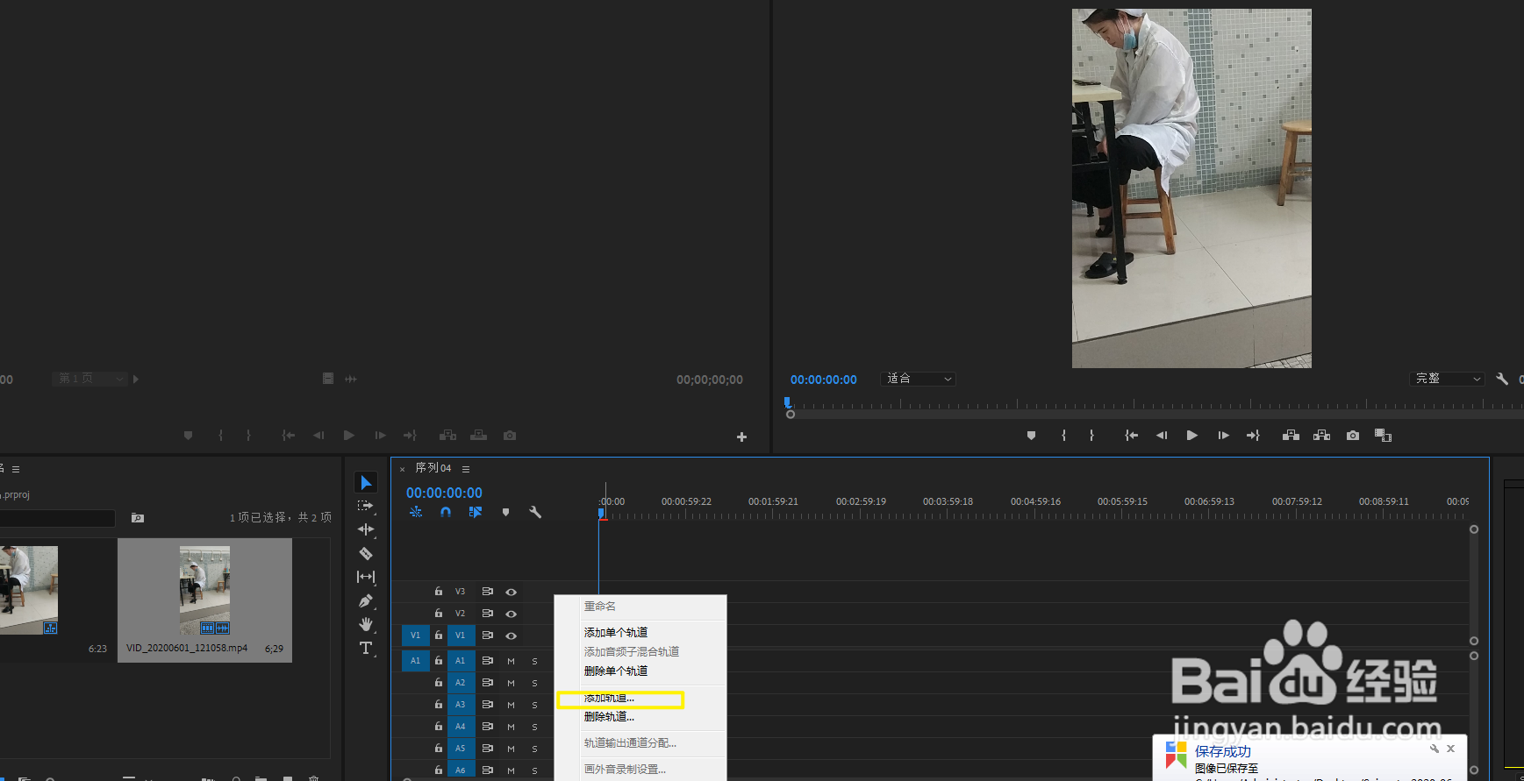Select VID_20200601_121058.mp4 thumbnail
Viewport: 1524px width, 781px height.
[x=204, y=590]
